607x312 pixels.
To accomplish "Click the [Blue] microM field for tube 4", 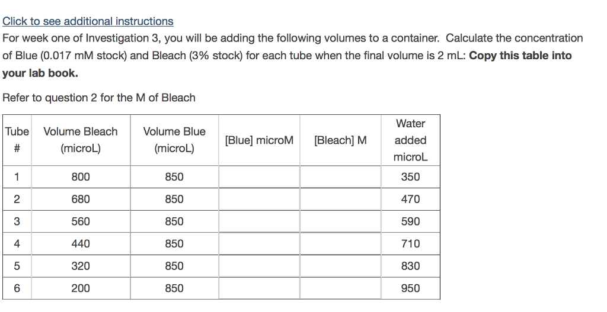I will pos(259,244).
